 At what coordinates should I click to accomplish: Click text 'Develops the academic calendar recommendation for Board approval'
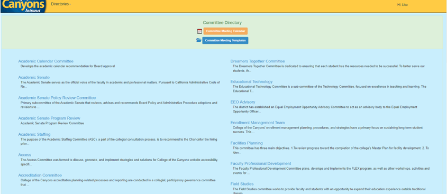pyautogui.click(x=68, y=66)
